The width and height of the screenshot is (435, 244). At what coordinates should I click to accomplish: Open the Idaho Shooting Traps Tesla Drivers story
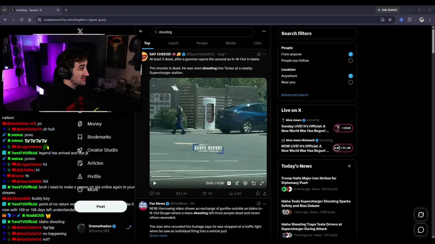(317, 230)
